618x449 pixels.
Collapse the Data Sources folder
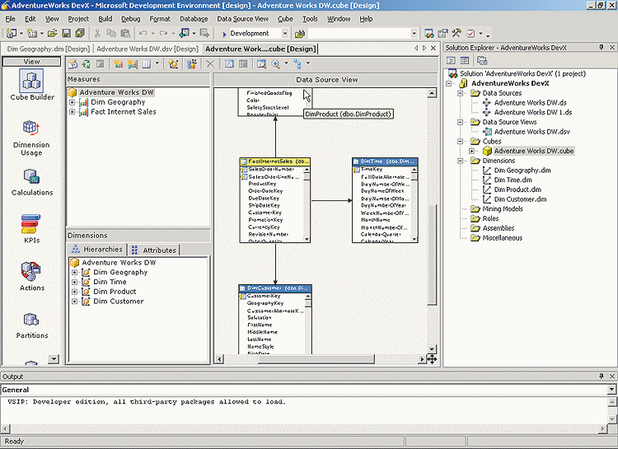tap(460, 93)
